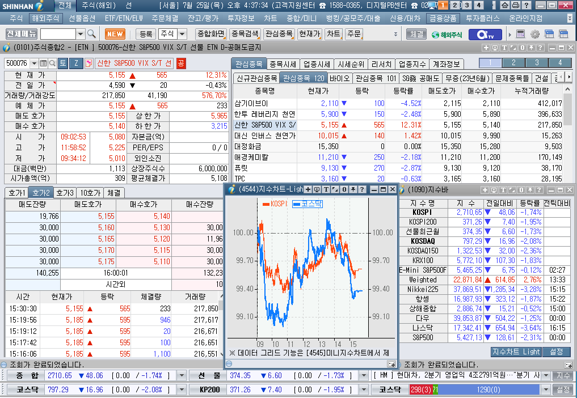Switch to 종목시세 tab

pyautogui.click(x=283, y=64)
